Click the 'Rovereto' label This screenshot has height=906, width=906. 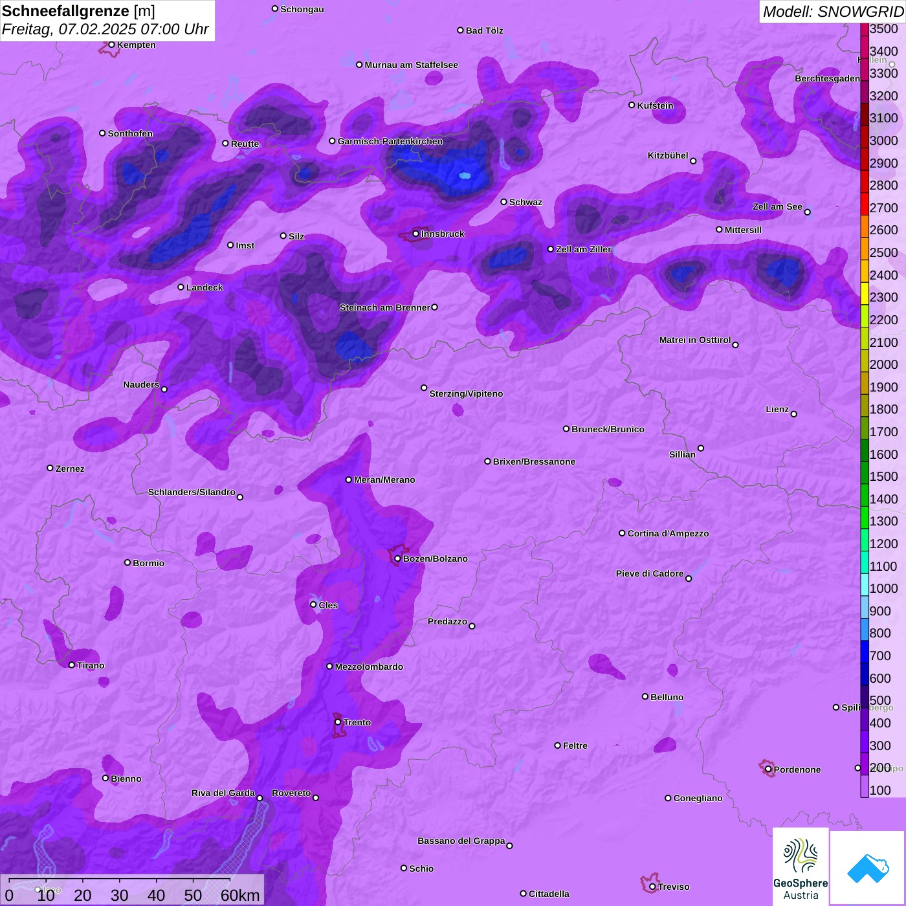(291, 793)
